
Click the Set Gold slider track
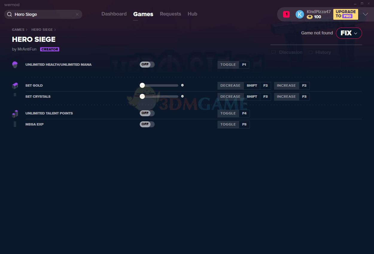tap(159, 85)
